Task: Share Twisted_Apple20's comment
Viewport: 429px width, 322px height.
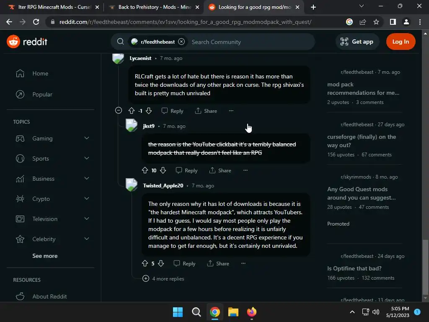Action: [x=218, y=263]
